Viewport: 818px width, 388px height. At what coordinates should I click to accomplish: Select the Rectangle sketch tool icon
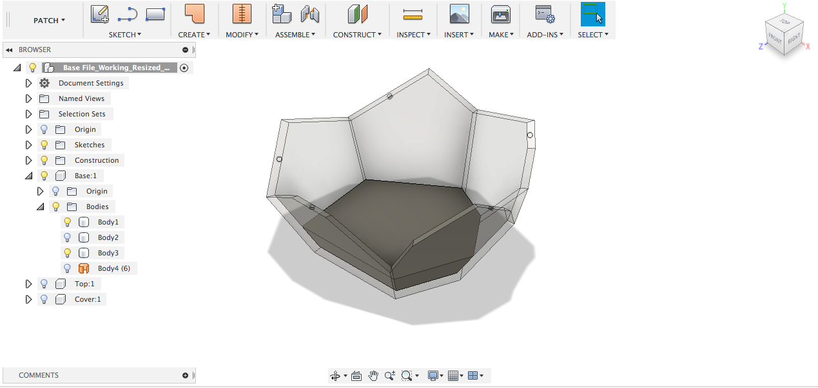click(x=155, y=14)
